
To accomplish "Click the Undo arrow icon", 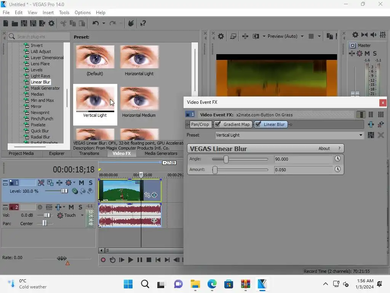I will 96,23.
